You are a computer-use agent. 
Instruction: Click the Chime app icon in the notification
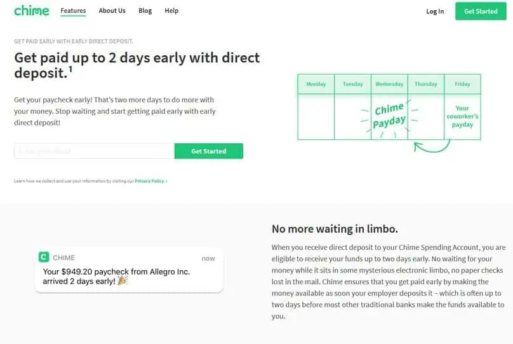click(x=44, y=257)
